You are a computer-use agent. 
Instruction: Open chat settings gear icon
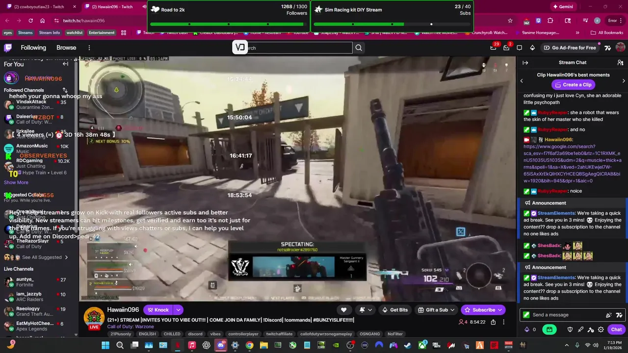[601, 329]
